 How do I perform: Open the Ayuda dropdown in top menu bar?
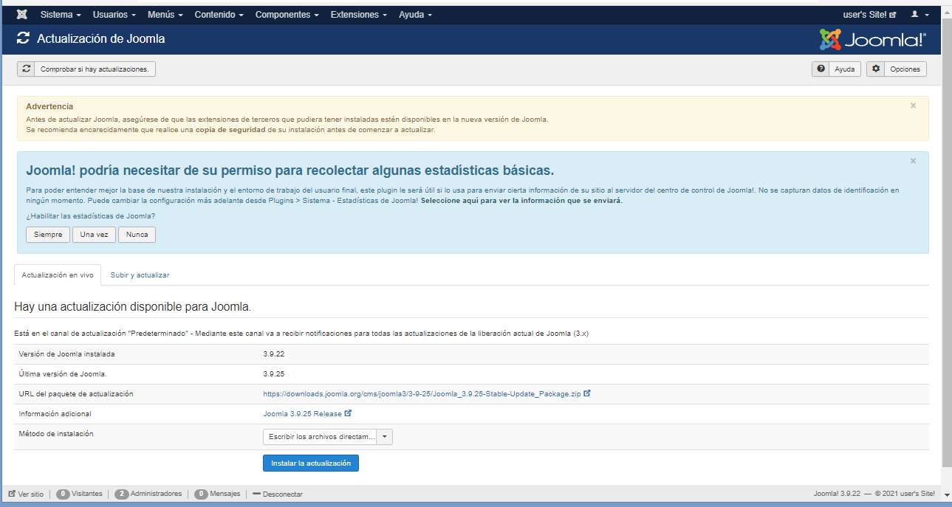415,15
